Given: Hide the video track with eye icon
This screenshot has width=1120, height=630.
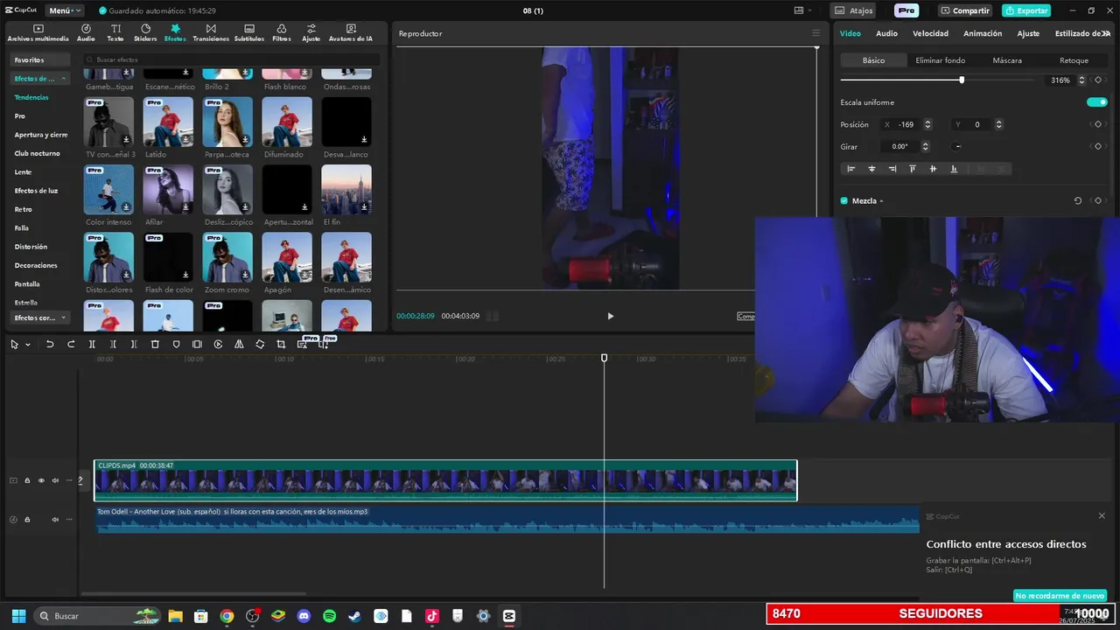Looking at the screenshot, I should pos(41,480).
